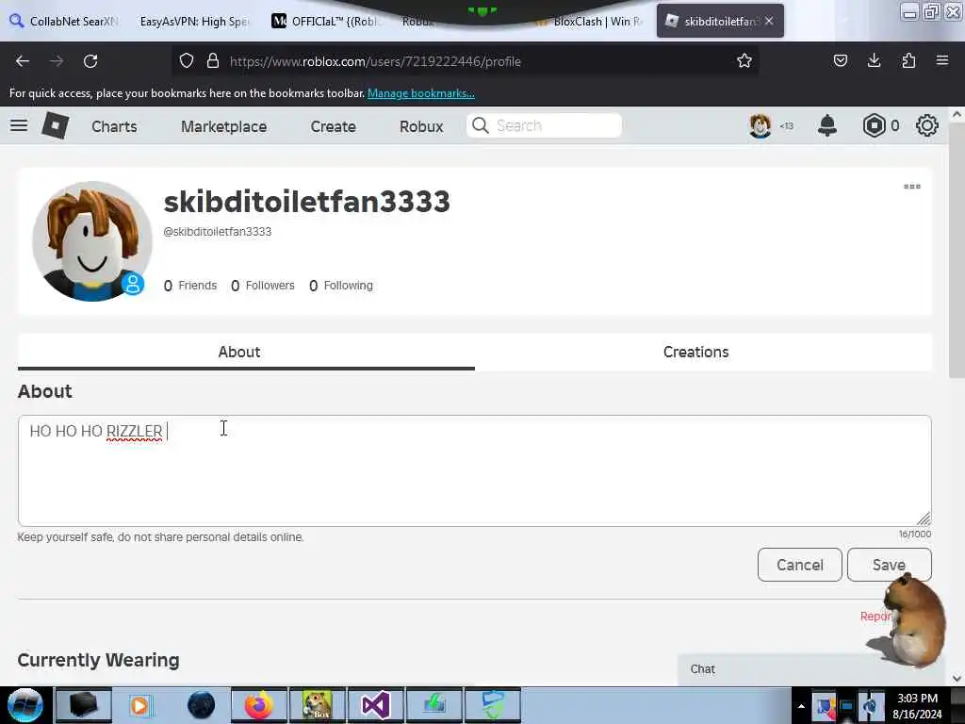Reload the page with the refresh icon

[90, 61]
